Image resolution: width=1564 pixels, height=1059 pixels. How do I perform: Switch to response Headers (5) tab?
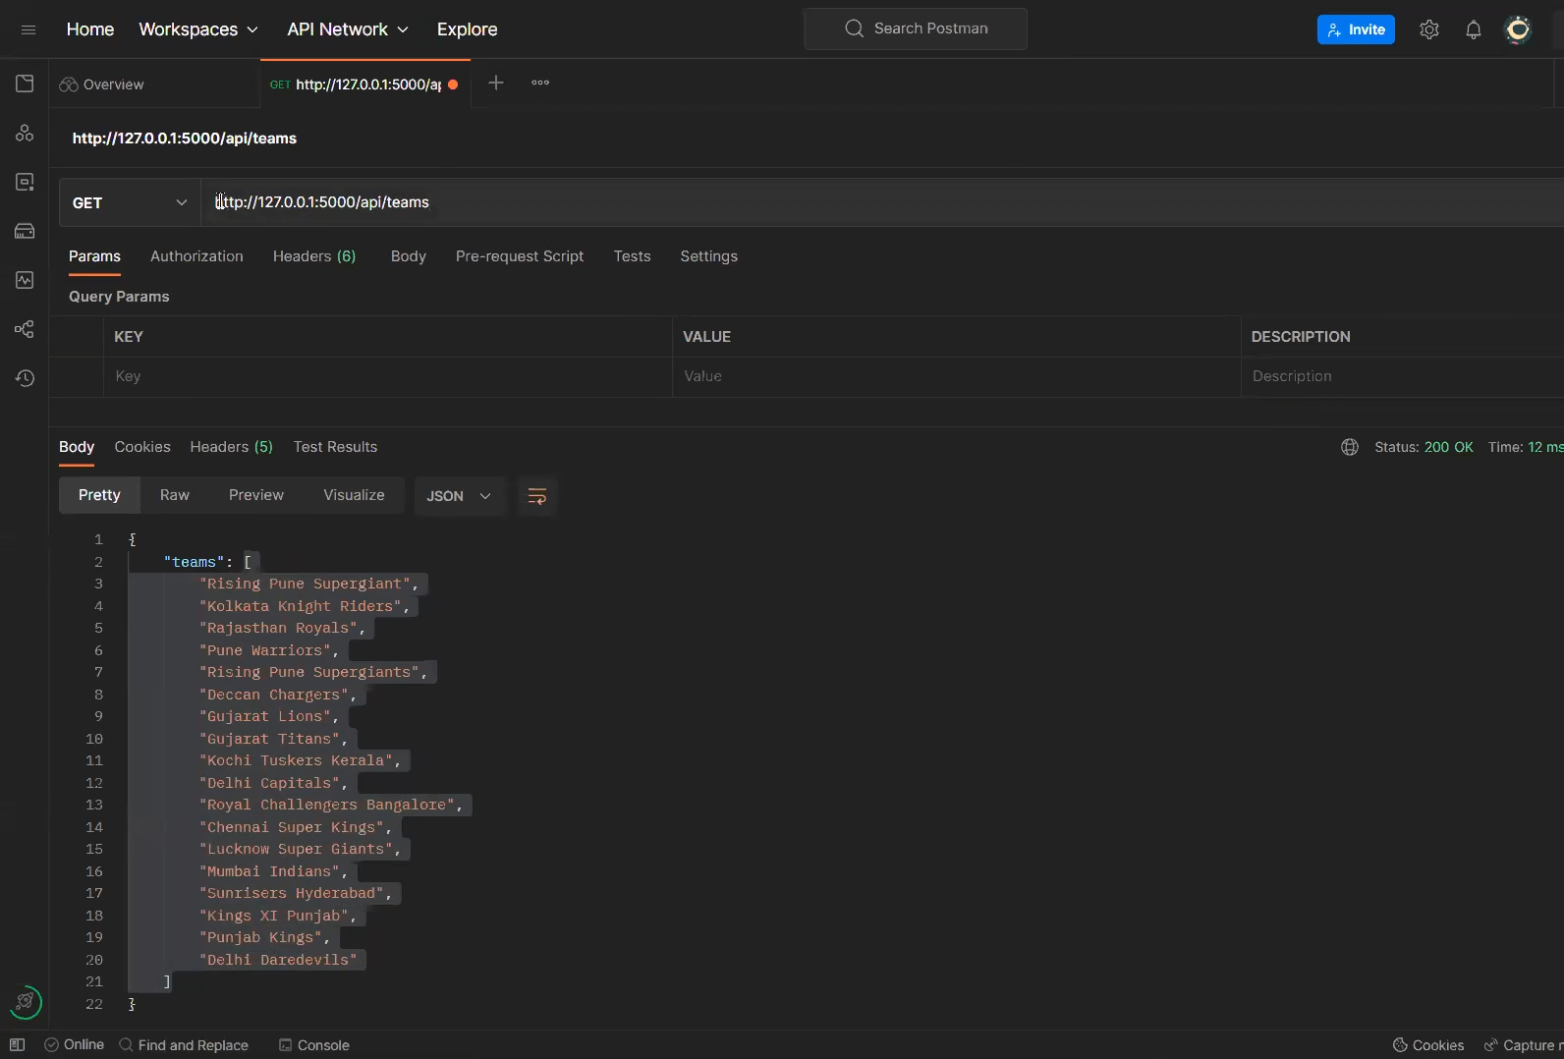tap(231, 447)
